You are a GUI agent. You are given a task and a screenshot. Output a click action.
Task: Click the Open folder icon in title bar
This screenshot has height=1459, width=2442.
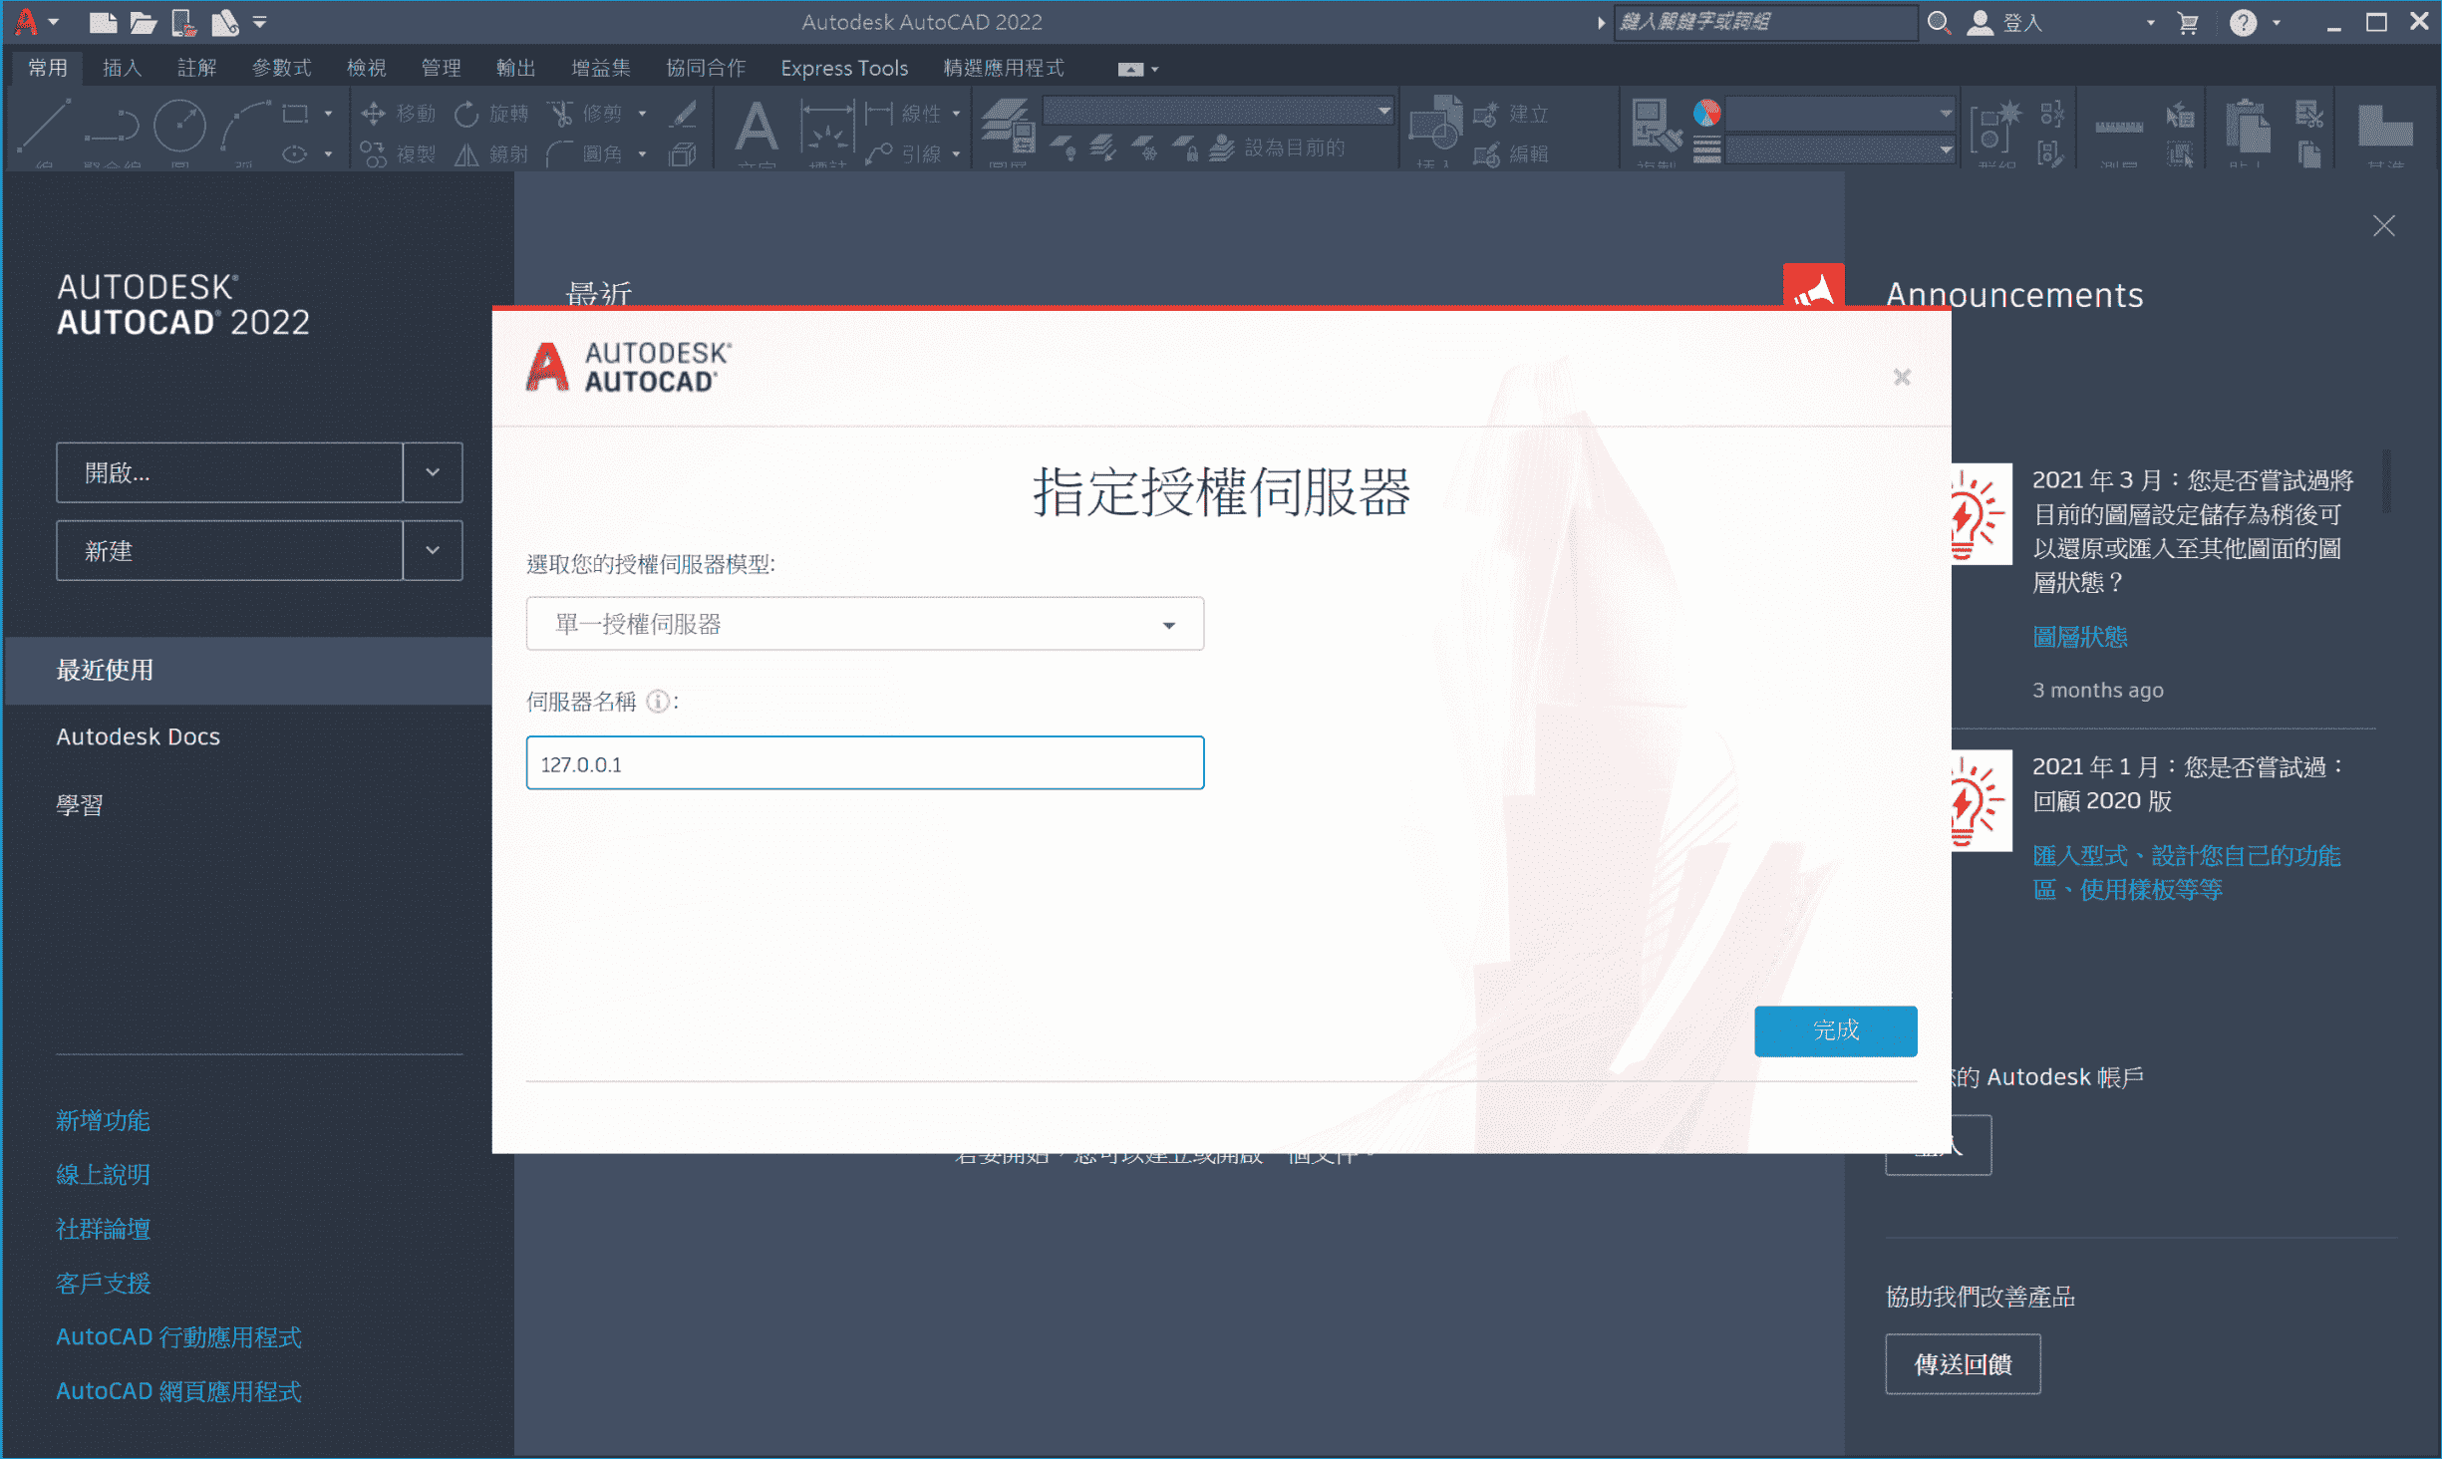(144, 22)
